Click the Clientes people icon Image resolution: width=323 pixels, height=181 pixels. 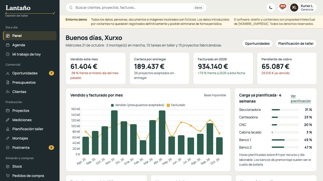coord(8,92)
